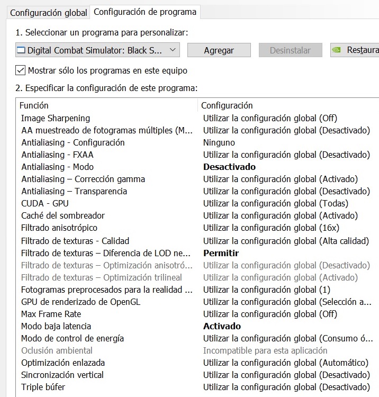
Task: Select the Antialiasing - FXAA row
Action: 197,155
